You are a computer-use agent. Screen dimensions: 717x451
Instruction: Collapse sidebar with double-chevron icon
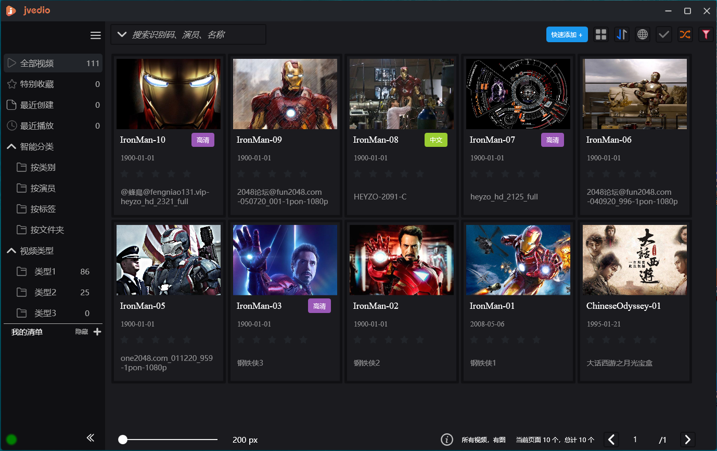pyautogui.click(x=90, y=438)
